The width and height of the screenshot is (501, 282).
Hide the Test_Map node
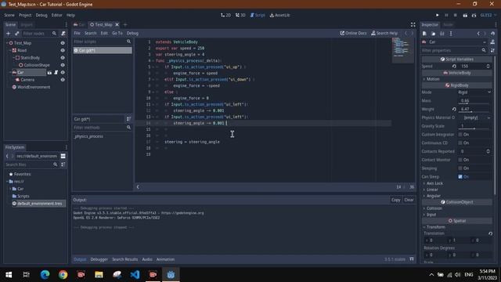(63, 43)
